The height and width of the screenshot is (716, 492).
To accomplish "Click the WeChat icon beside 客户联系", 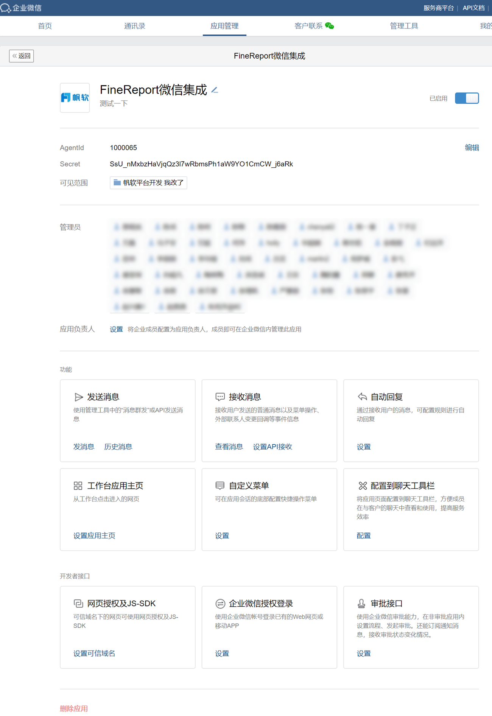I will pos(330,26).
